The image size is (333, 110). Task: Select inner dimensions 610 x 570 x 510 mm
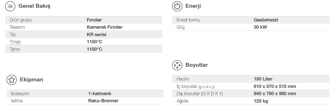275,86
